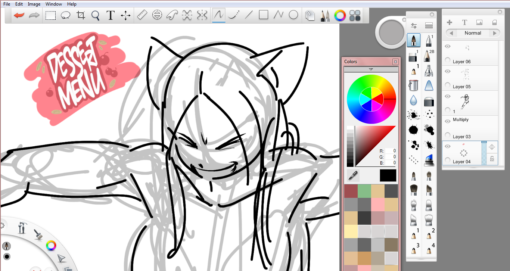Choose the paint bucket Flood Fill tool
The height and width of the screenshot is (271, 510).
[413, 85]
